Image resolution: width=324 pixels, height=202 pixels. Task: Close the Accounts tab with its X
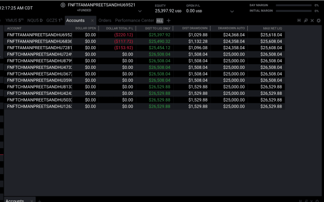92,20
